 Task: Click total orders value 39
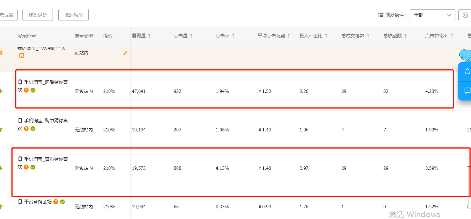344,91
